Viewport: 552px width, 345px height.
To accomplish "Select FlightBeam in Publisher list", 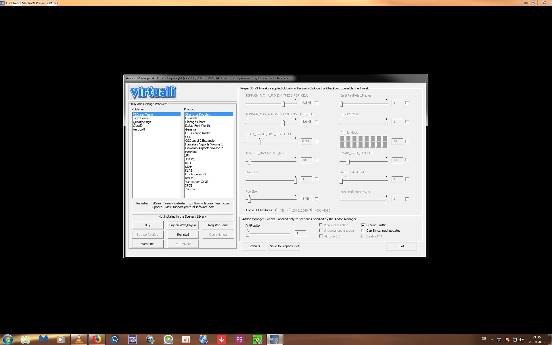I will click(140, 118).
